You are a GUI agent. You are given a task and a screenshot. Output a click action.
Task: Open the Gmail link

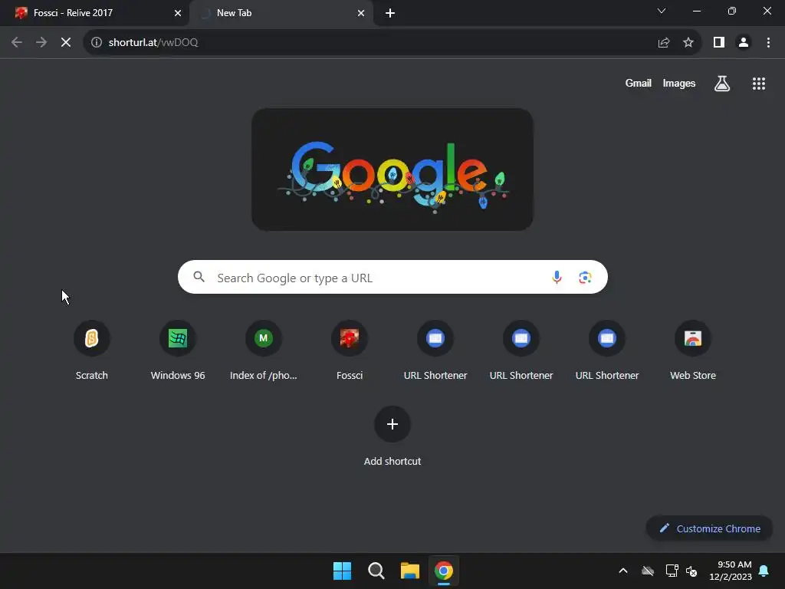point(639,84)
